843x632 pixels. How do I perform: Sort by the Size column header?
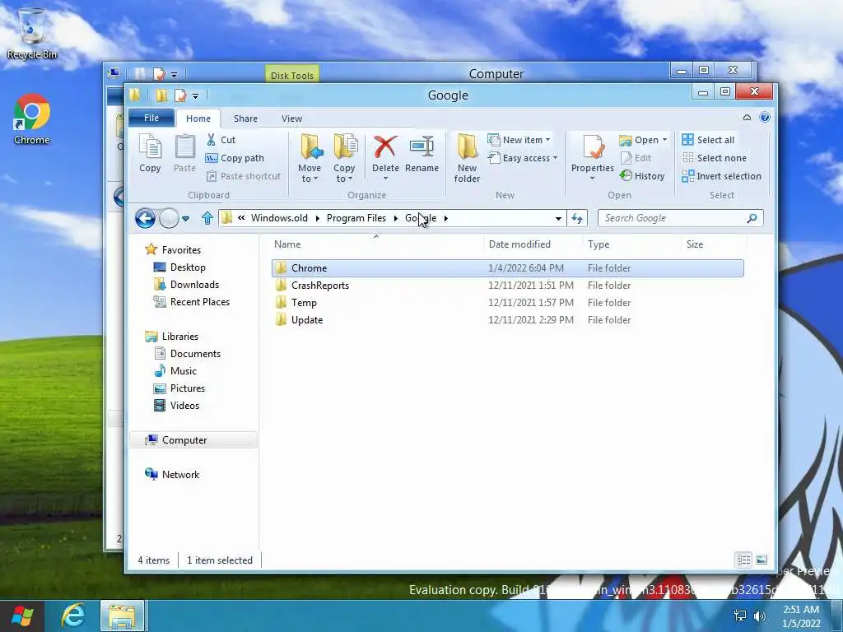[714, 244]
